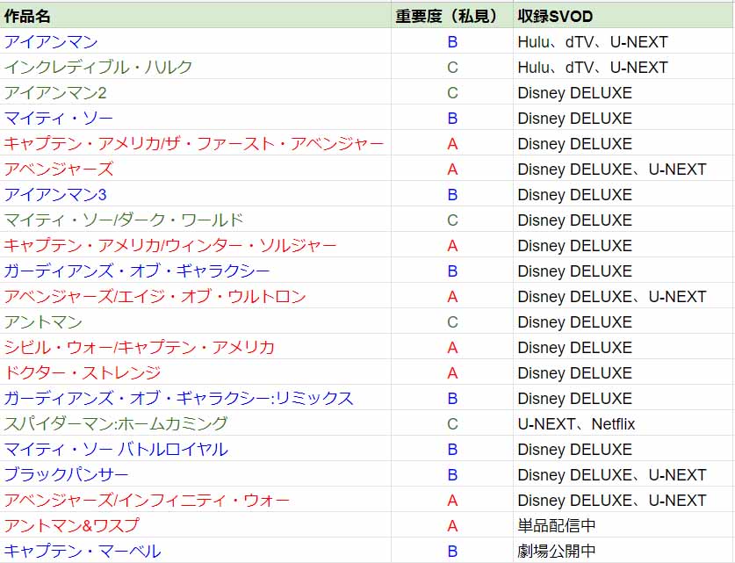Click the title cell アイアンマン

196,42
